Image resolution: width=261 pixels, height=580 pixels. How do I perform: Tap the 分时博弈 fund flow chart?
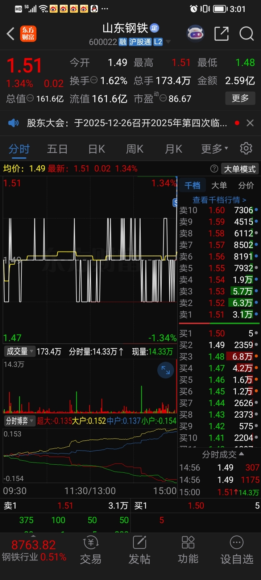tap(90, 456)
